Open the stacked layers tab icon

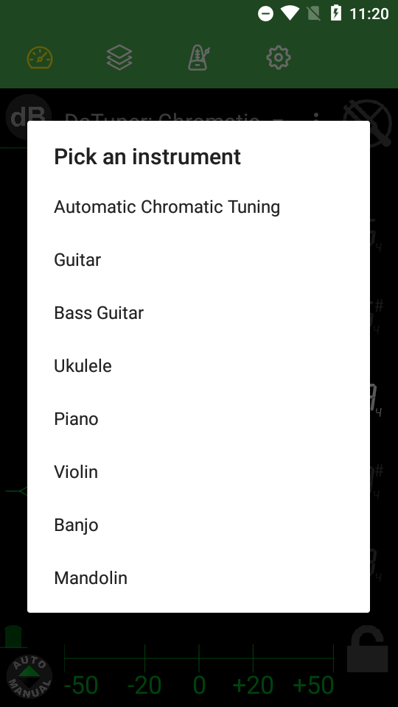tap(119, 58)
